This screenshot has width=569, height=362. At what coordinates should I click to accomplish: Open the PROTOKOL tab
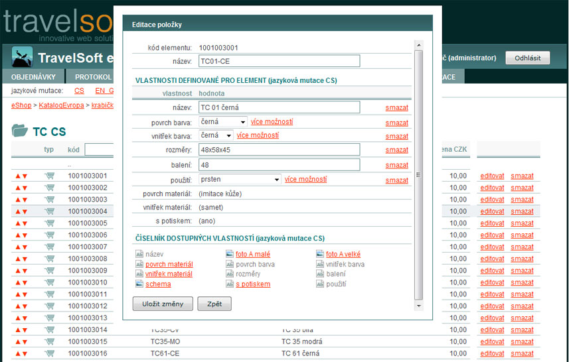tap(93, 77)
